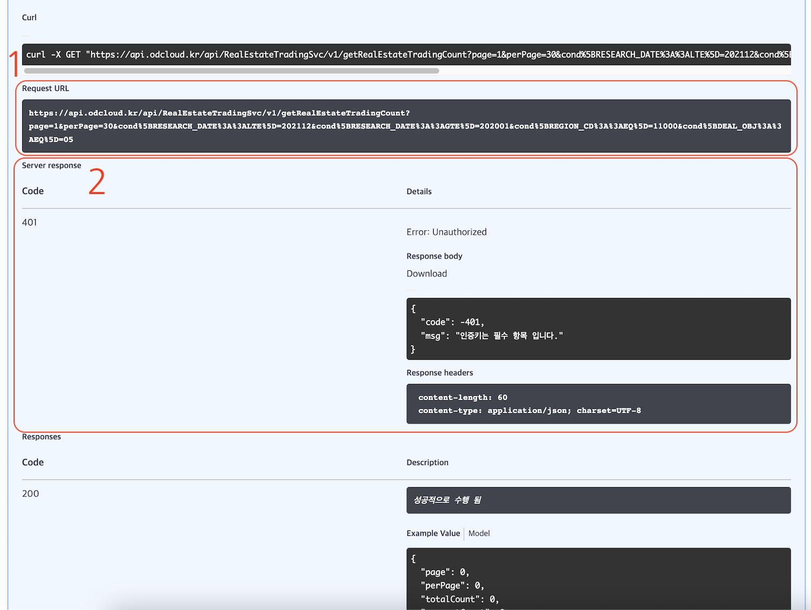
Task: Click the Server response label
Action: click(x=51, y=165)
